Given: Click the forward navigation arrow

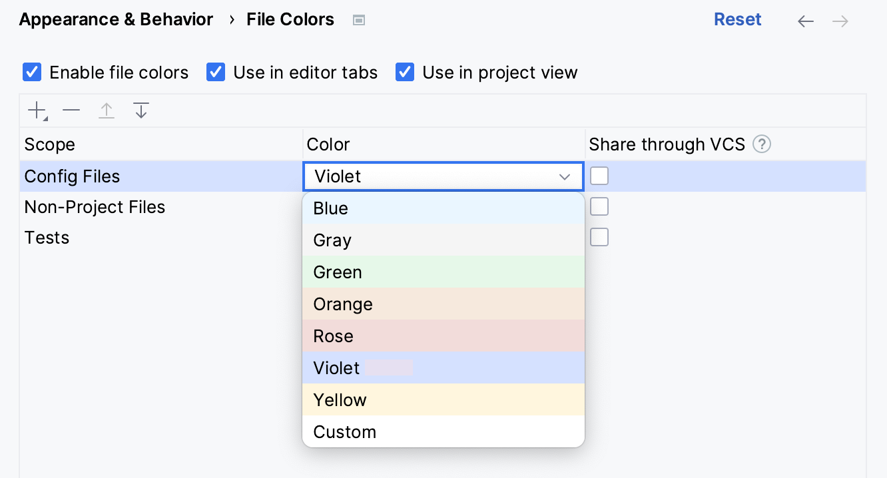Looking at the screenshot, I should click(x=840, y=21).
